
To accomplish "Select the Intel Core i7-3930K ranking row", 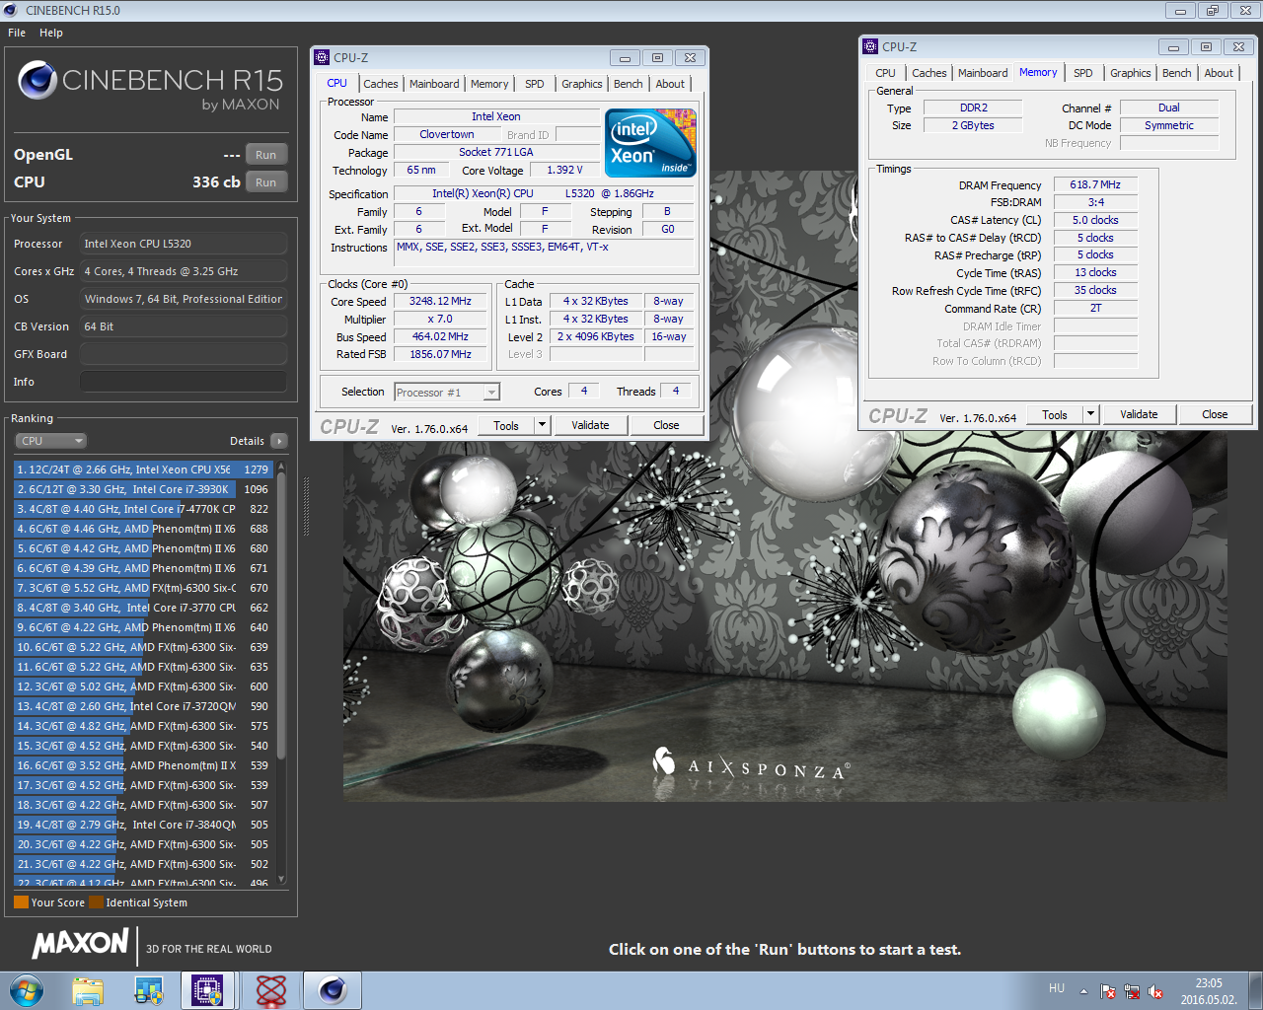I will (143, 489).
